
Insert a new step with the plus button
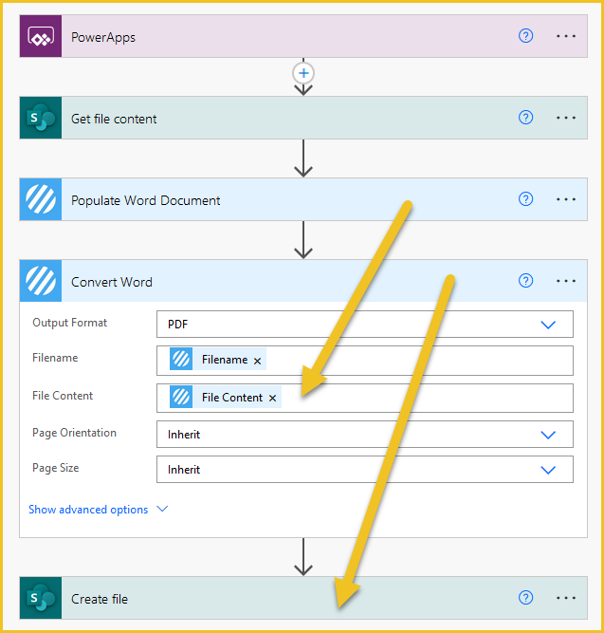click(303, 73)
